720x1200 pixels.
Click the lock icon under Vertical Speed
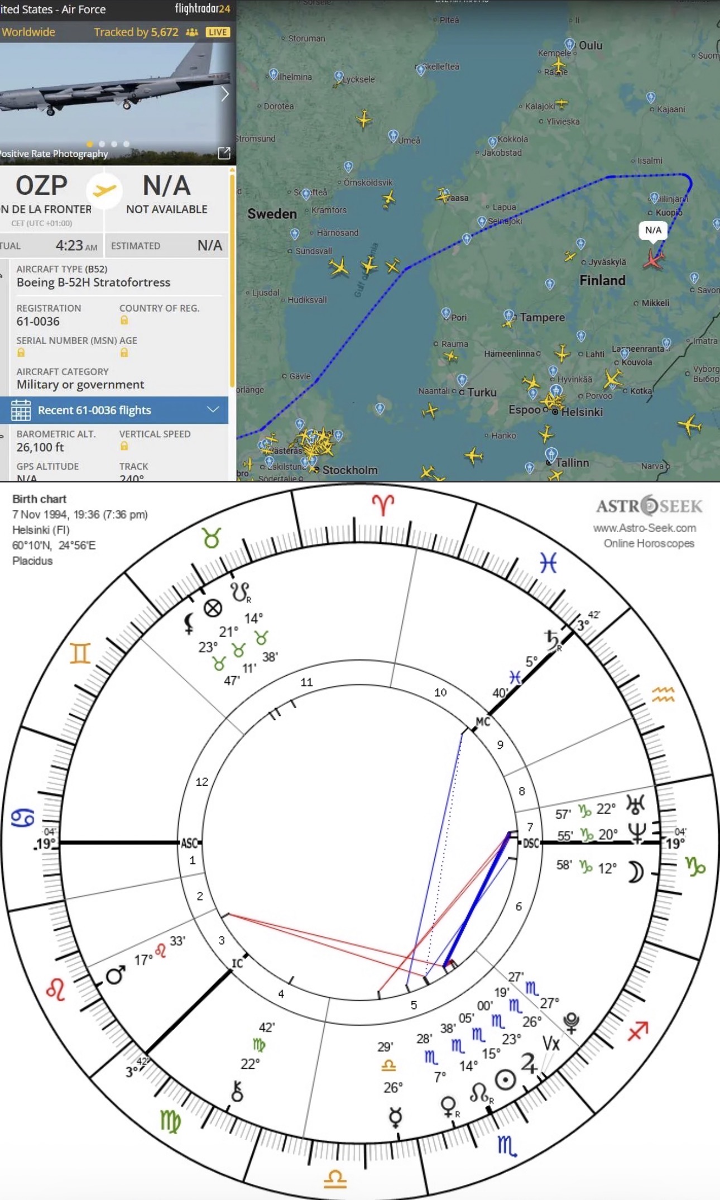point(124,446)
